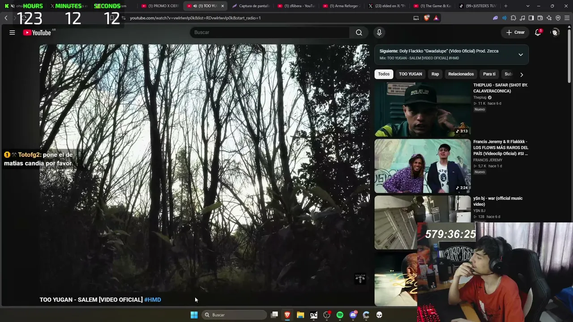The image size is (573, 322).
Task: Click the YouTube Buscar search field
Action: (x=270, y=32)
